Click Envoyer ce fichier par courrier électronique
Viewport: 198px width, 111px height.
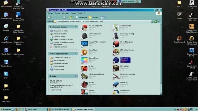pyautogui.click(x=64, y=43)
